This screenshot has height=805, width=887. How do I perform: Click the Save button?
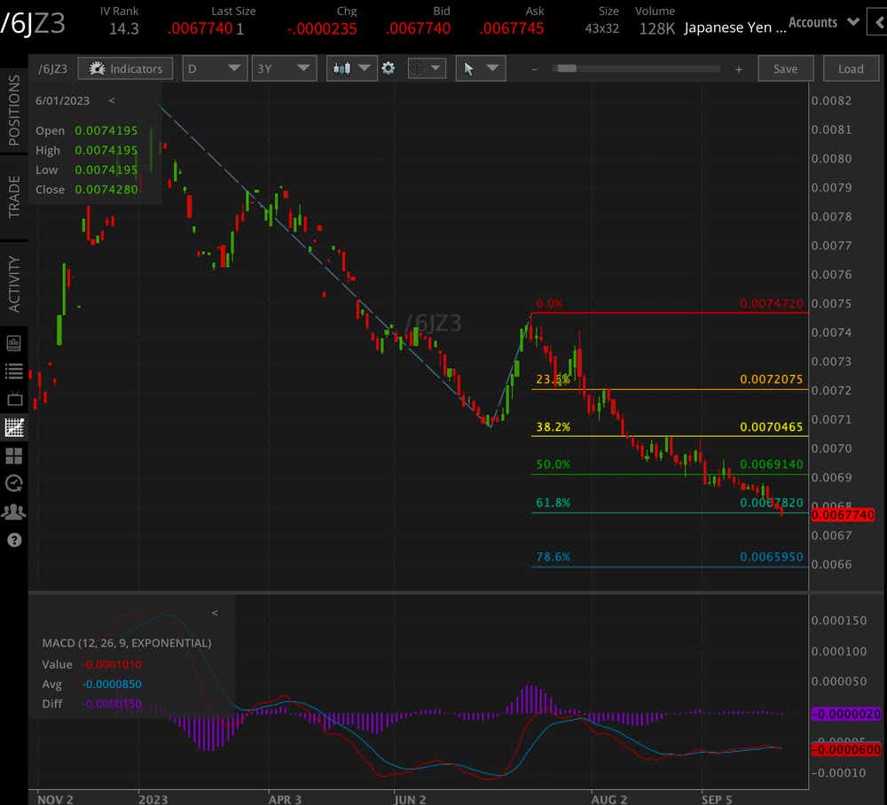[x=785, y=68]
